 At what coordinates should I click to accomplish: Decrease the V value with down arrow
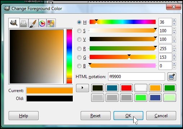click(x=174, y=41)
